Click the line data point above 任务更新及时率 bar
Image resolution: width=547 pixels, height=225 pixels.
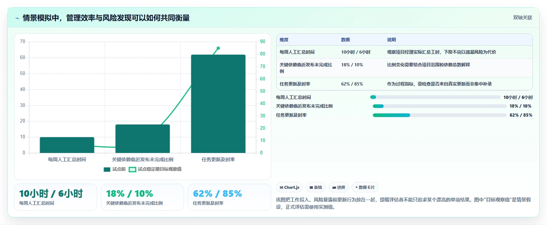coord(218,48)
